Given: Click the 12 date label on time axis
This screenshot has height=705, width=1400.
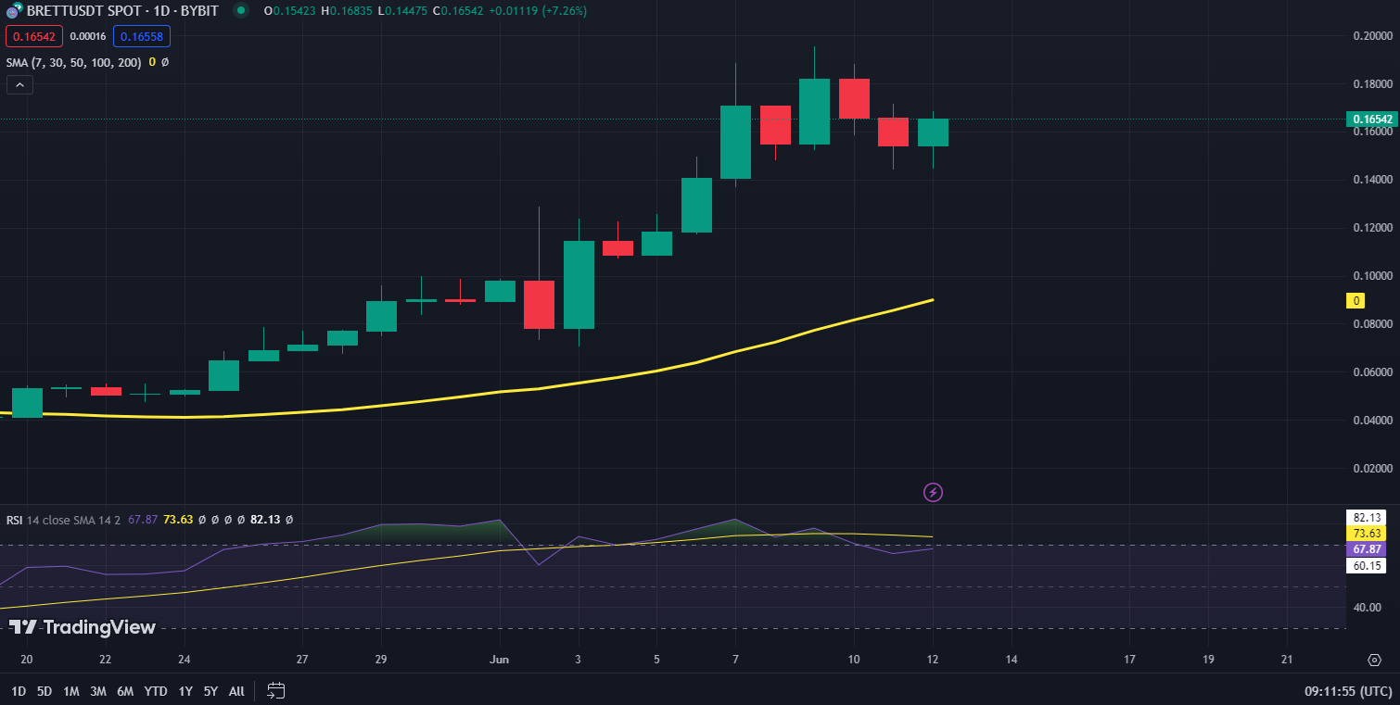Looking at the screenshot, I should coord(933,660).
